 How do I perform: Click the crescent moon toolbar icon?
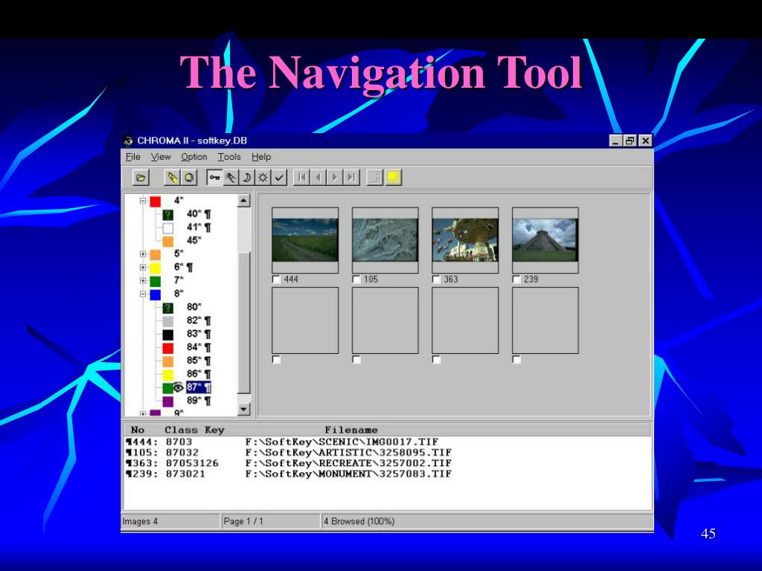click(247, 178)
